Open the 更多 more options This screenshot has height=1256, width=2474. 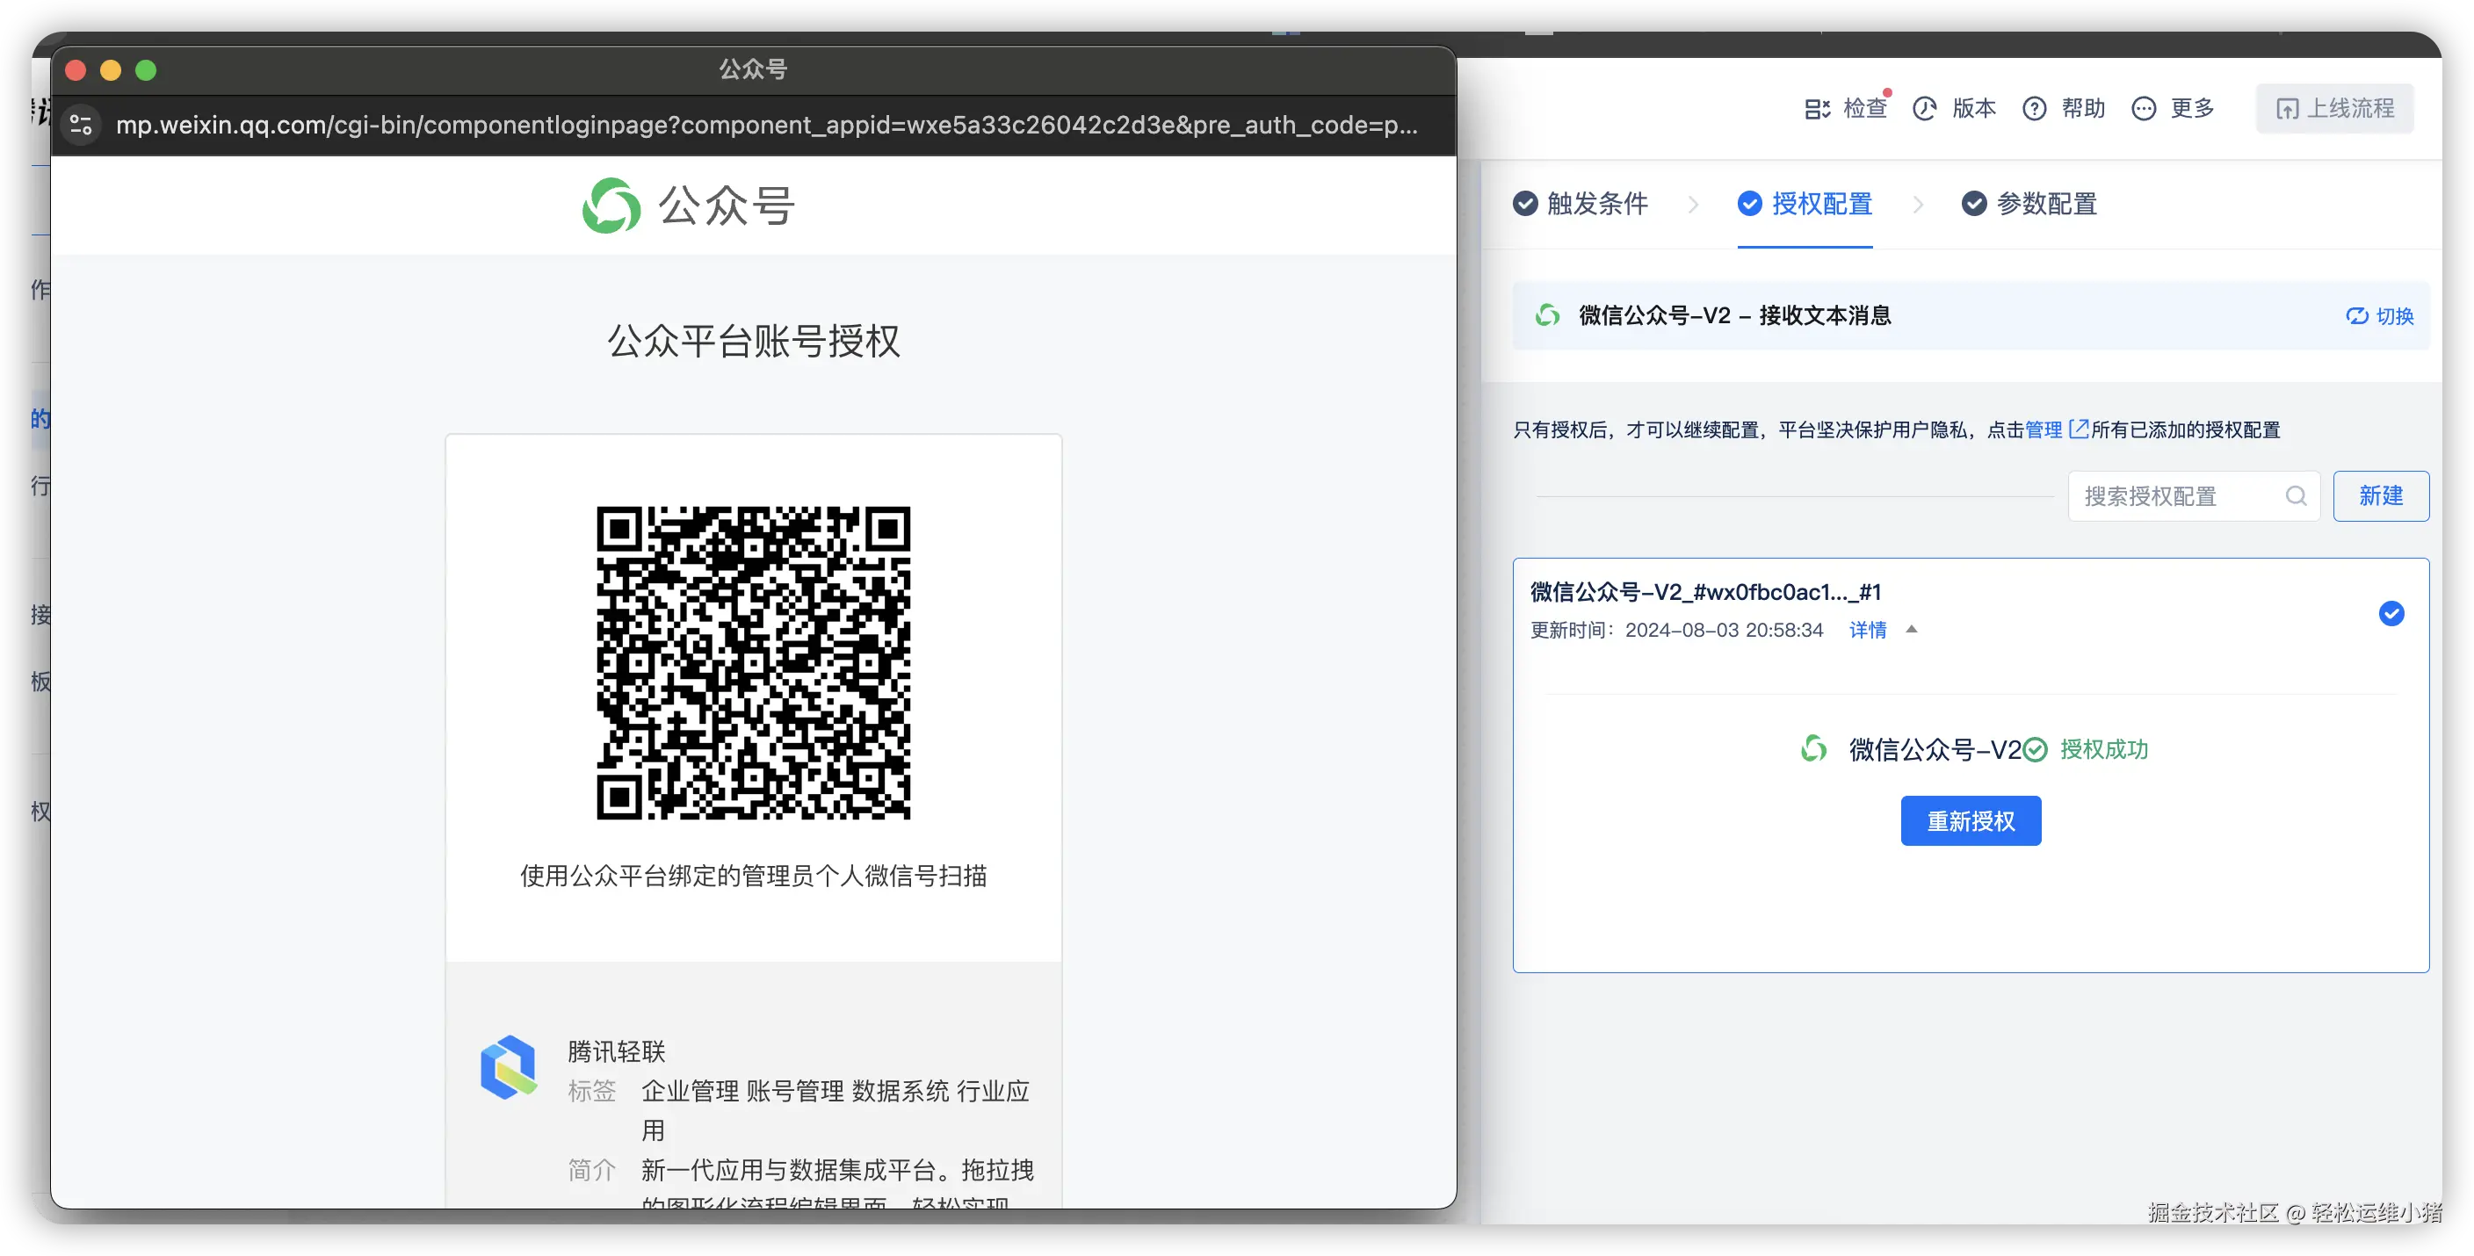point(2173,109)
